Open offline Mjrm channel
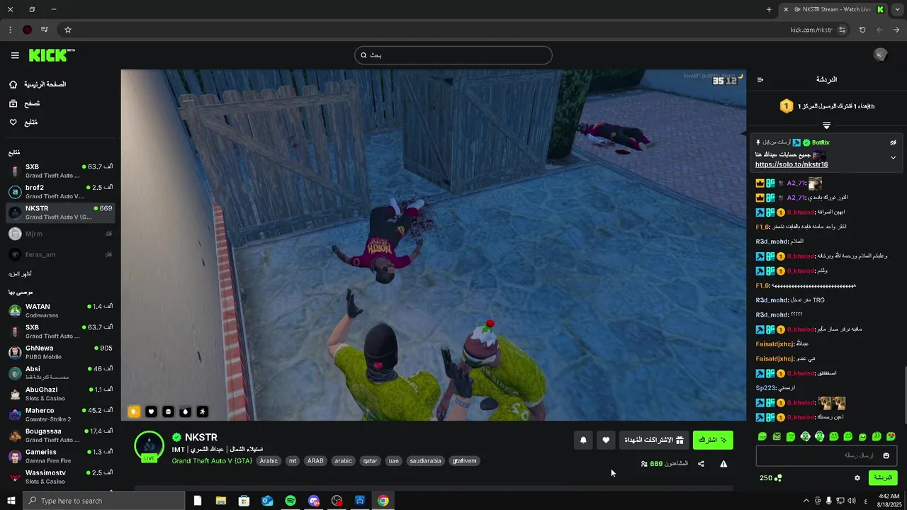 pyautogui.click(x=60, y=234)
